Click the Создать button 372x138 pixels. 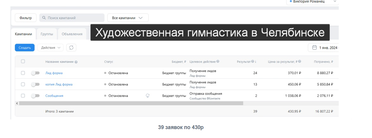point(25,47)
